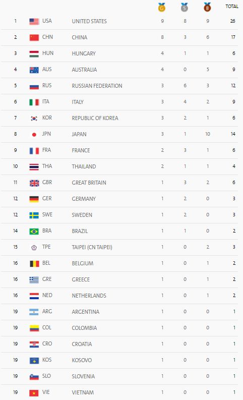The height and width of the screenshot is (400, 243).
Task: Click the Great Britain flag icon
Action: [x=34, y=183]
